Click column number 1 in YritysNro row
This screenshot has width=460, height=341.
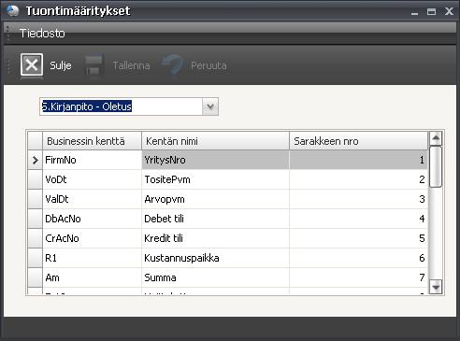pyautogui.click(x=358, y=160)
